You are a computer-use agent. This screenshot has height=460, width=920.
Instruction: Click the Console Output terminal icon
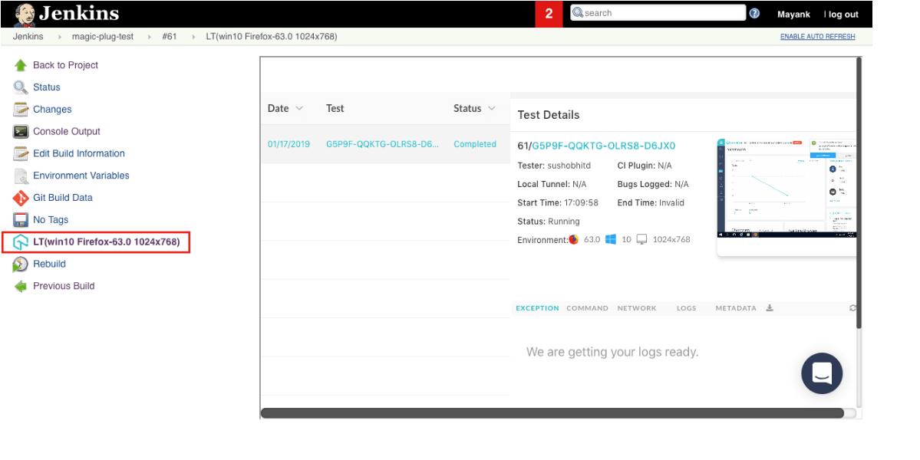click(21, 132)
